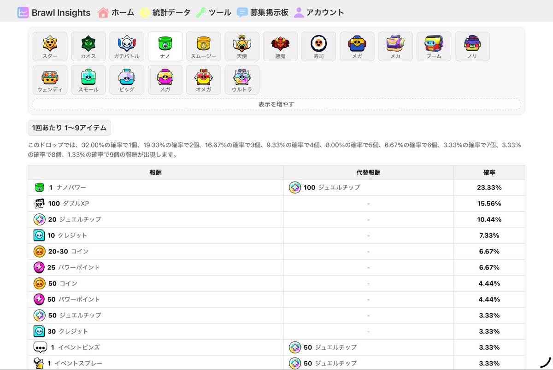
Task: Select the メガ drop in top row
Action: pos(357,46)
